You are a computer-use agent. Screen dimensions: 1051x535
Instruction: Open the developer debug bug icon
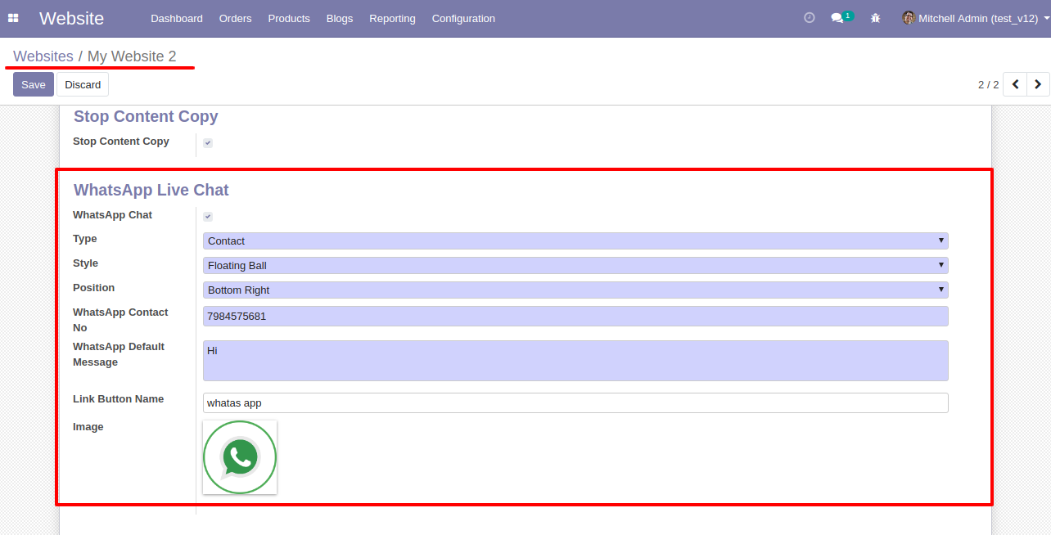point(875,18)
